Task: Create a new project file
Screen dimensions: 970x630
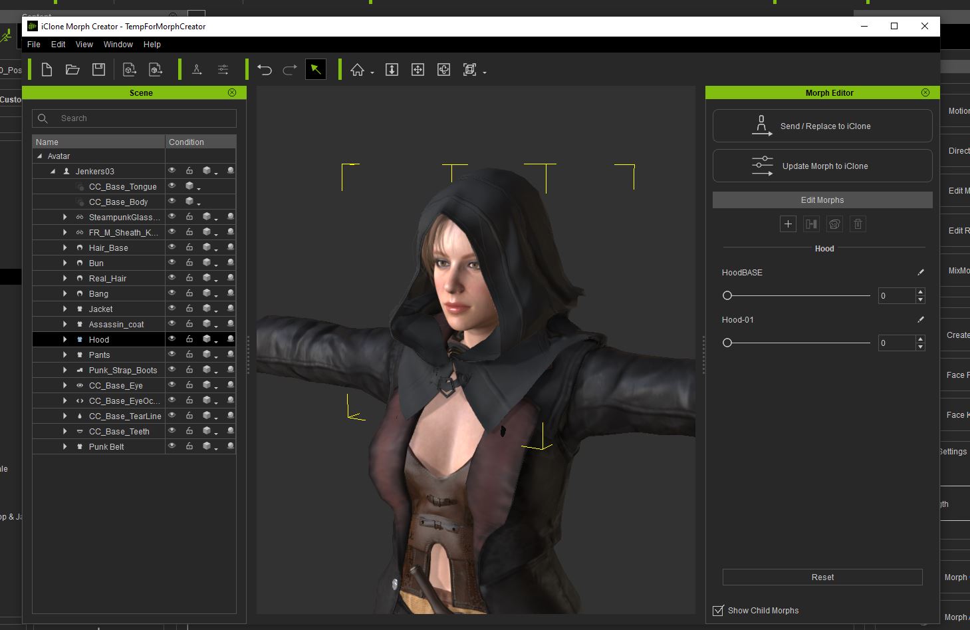Action: point(47,69)
